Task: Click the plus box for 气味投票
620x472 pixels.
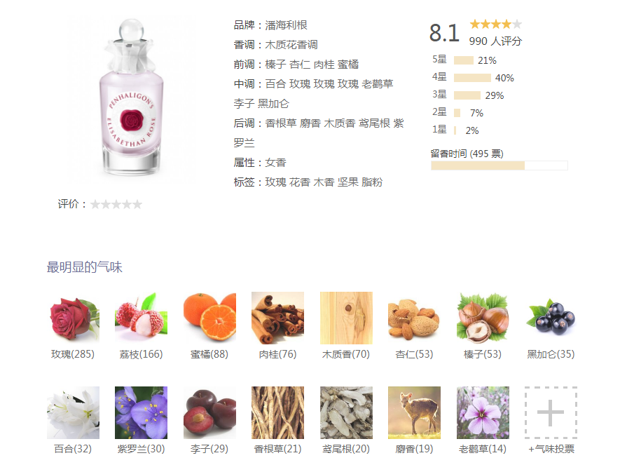Action: [x=551, y=412]
